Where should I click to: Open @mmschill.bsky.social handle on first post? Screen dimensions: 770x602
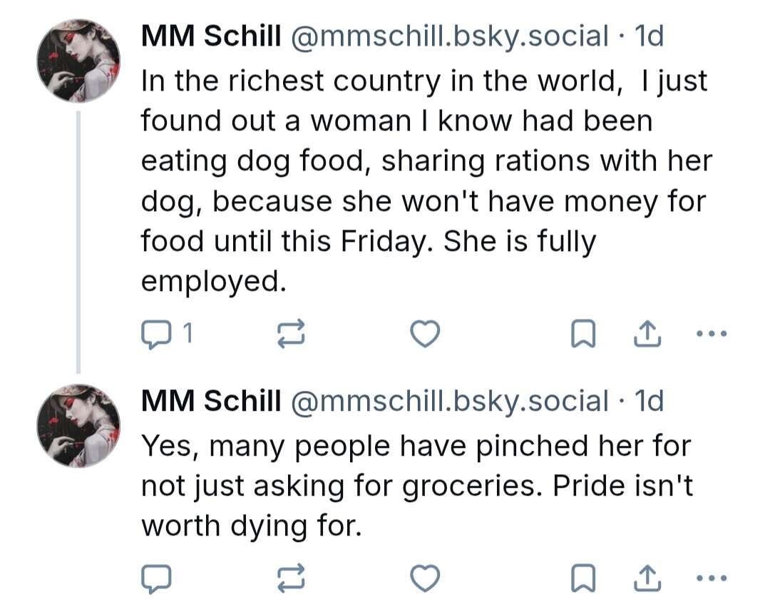point(449,37)
